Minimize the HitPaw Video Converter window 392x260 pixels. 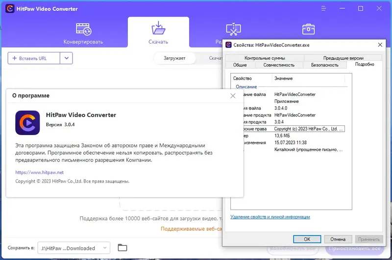(x=342, y=8)
